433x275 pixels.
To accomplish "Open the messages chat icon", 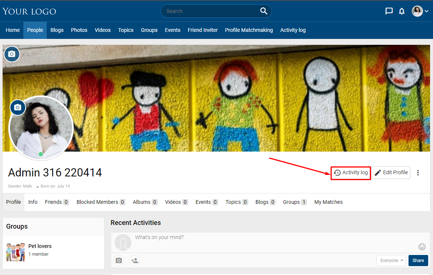I will pos(389,11).
